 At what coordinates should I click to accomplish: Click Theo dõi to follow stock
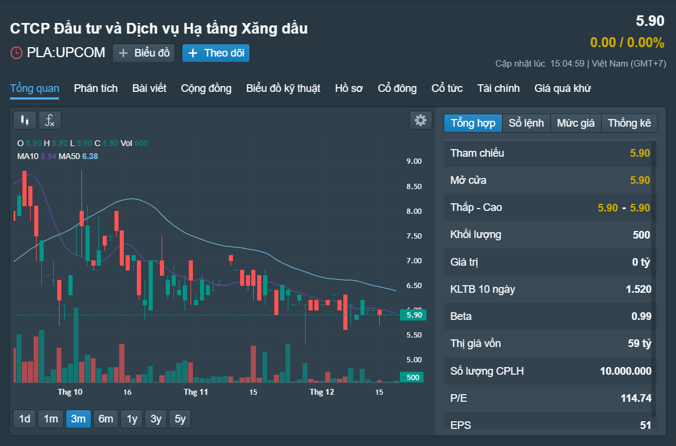216,53
